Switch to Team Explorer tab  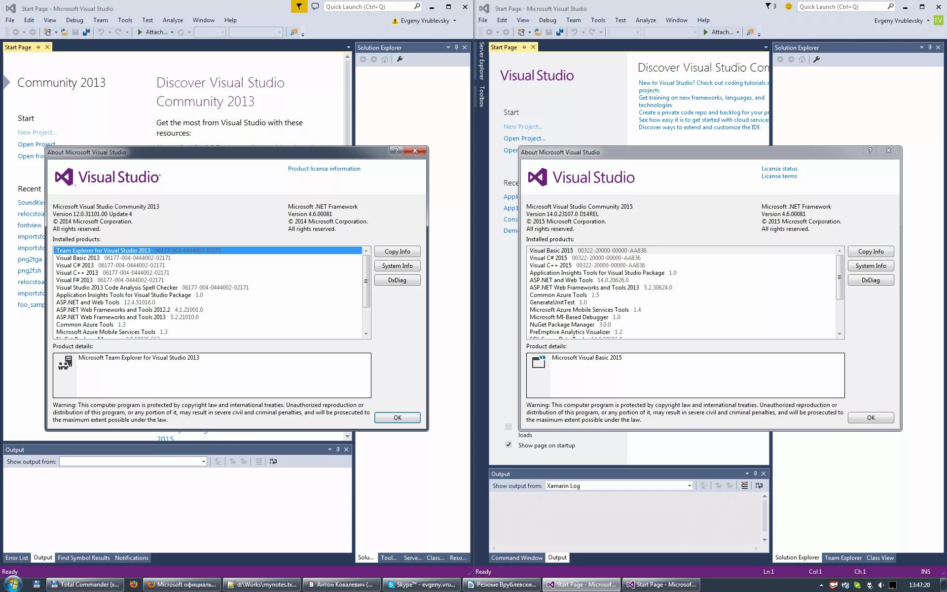tap(843, 558)
